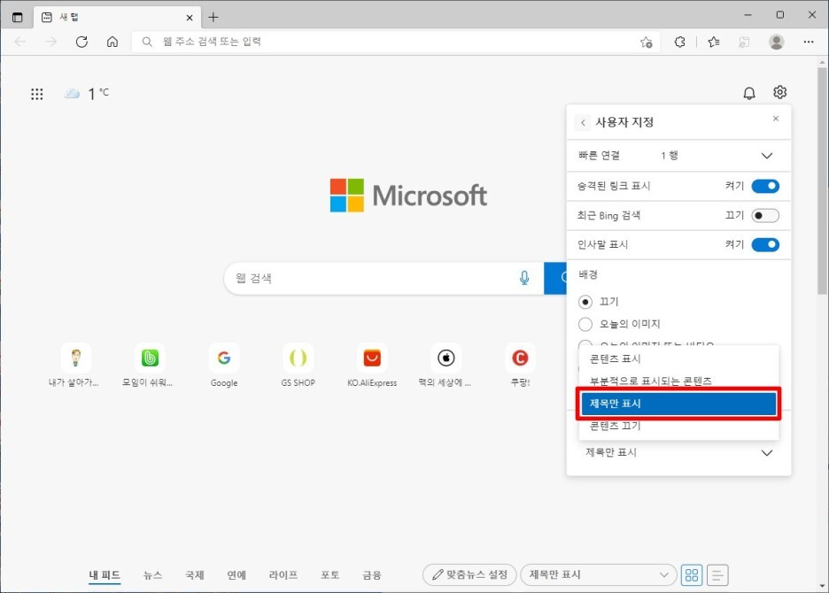Switch to the 연예 tab
Image resolution: width=829 pixels, height=593 pixels.
click(236, 575)
